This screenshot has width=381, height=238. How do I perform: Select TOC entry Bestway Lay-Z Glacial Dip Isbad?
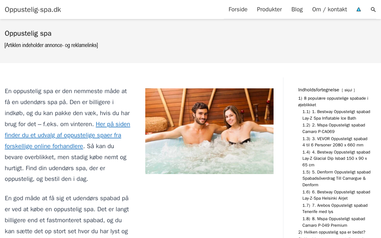336,159
